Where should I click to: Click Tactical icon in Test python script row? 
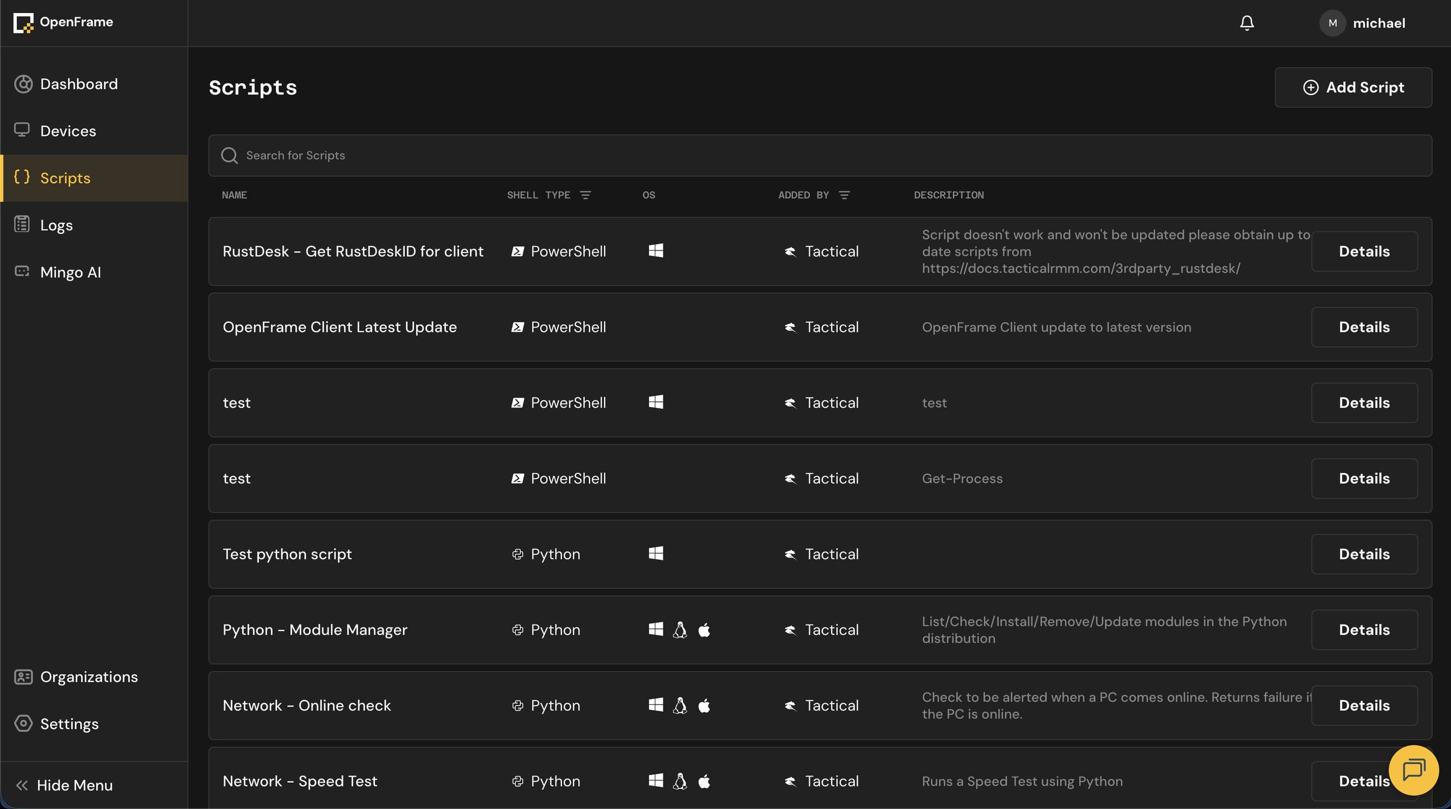point(790,554)
